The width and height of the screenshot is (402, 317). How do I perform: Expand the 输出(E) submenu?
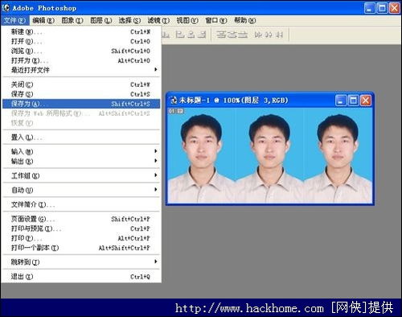coord(81,162)
